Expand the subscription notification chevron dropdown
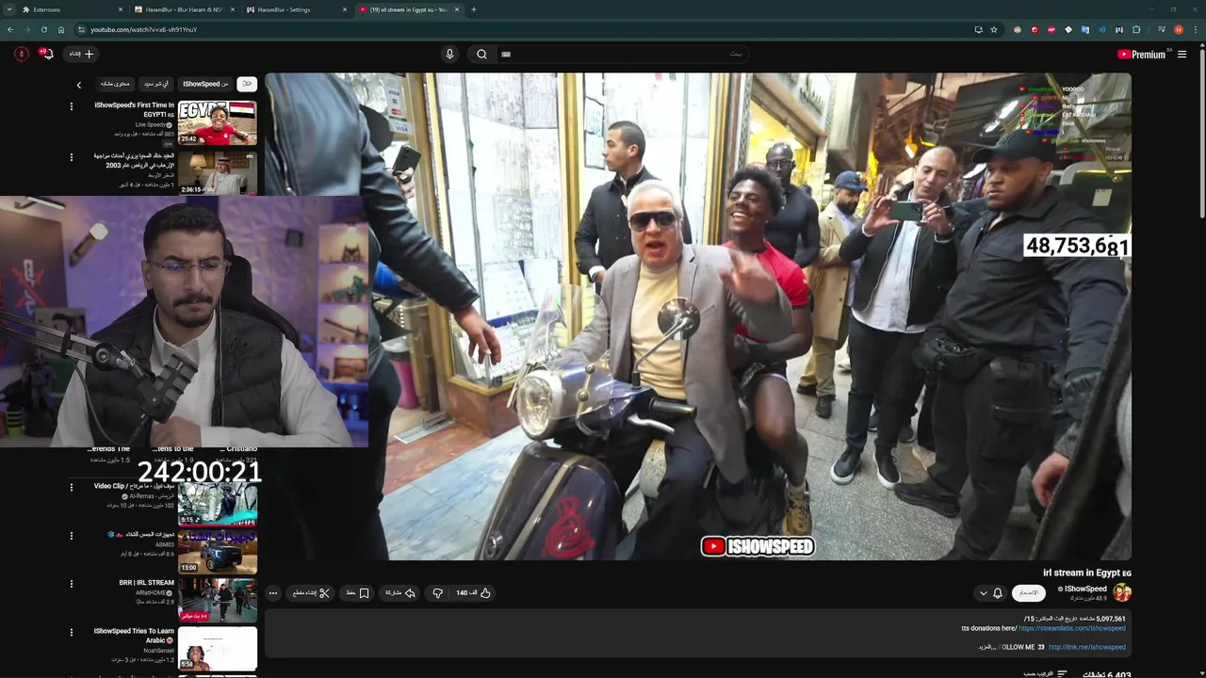 click(x=984, y=593)
